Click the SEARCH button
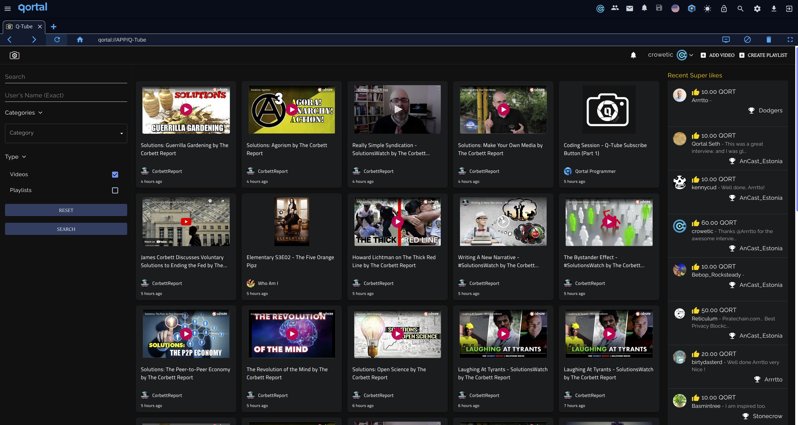Screen dimensions: 798x425 66,229
